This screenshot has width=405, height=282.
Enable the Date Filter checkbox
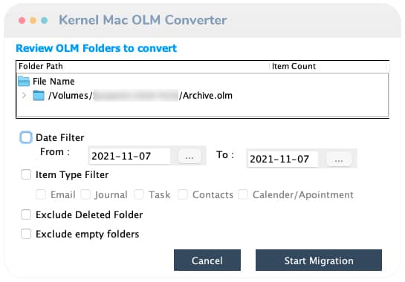point(26,137)
